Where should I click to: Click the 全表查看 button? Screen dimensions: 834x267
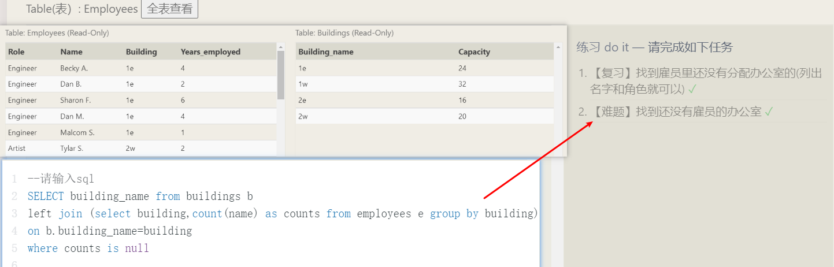point(169,9)
